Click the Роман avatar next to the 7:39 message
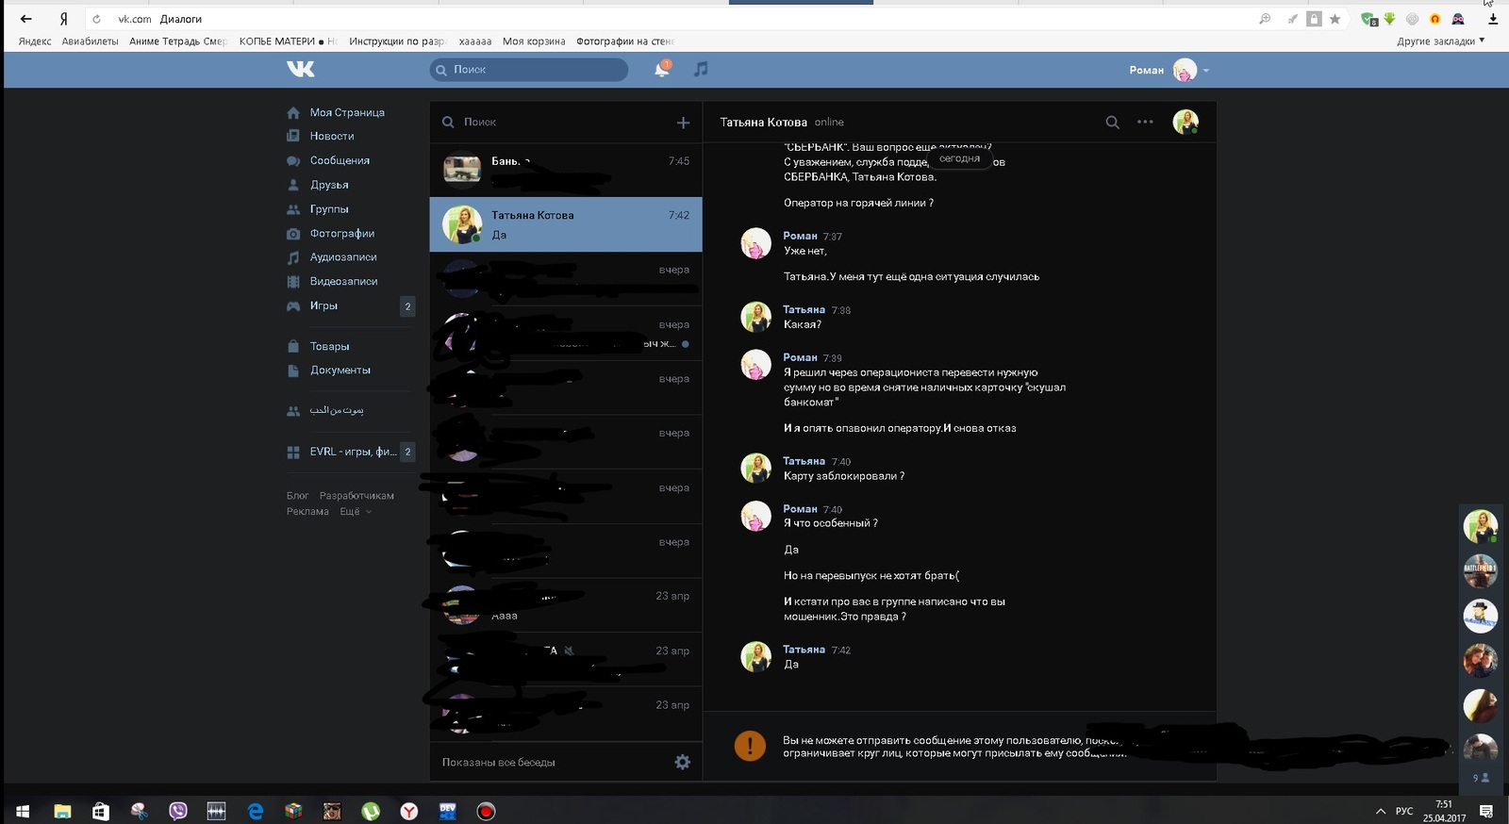 tap(755, 364)
